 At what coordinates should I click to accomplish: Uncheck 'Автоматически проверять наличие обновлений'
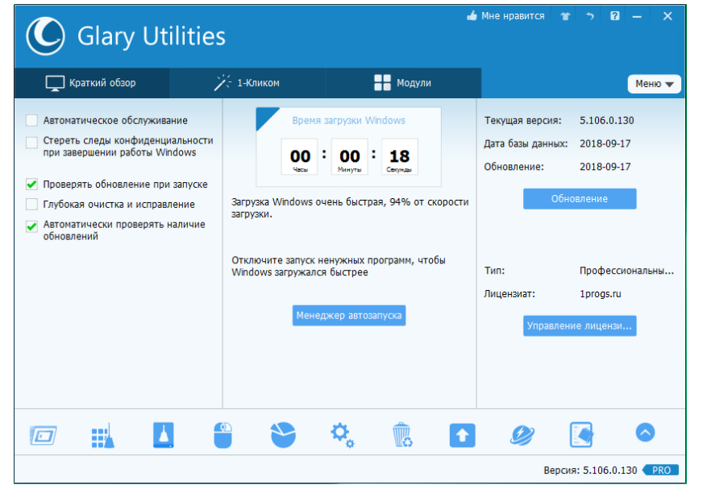point(31,226)
